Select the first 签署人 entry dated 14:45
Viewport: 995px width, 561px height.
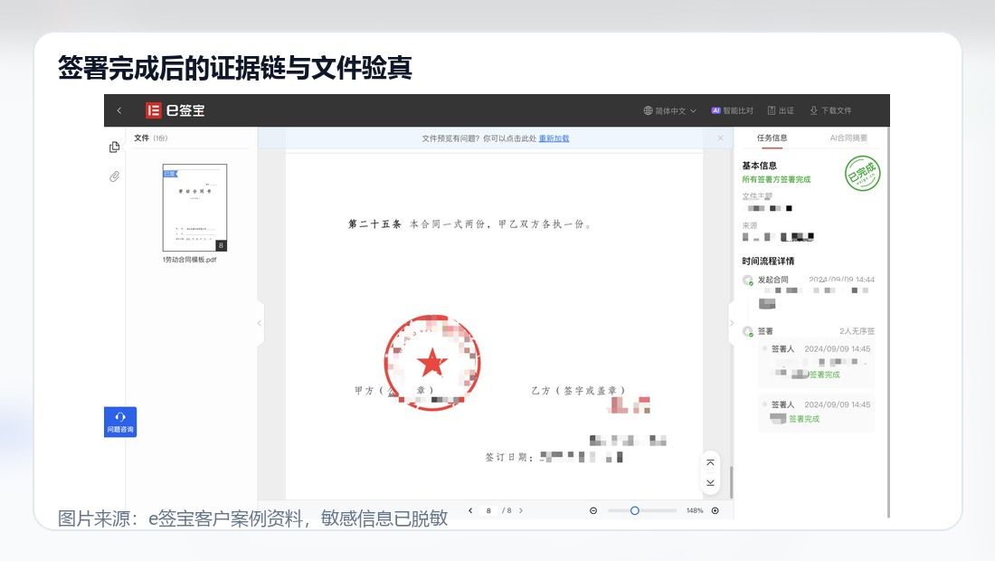[817, 362]
